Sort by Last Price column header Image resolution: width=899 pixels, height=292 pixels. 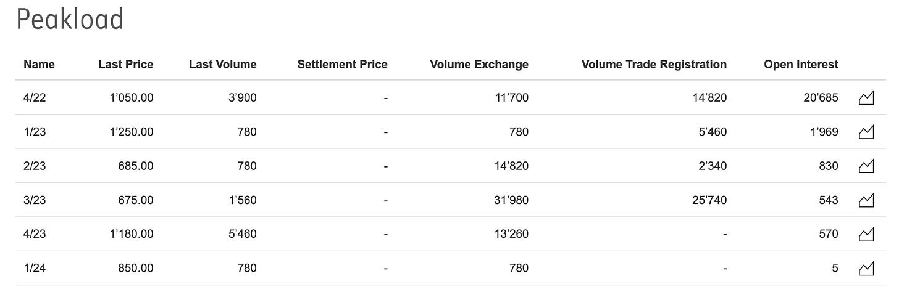125,64
